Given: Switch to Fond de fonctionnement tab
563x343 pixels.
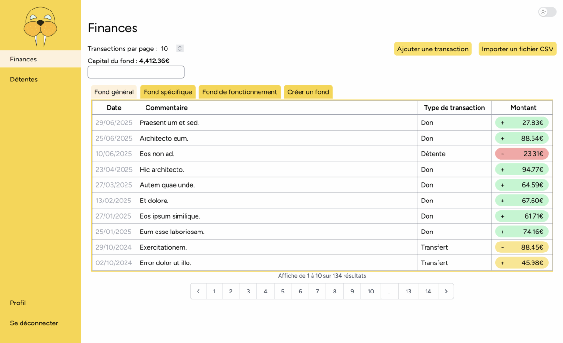Looking at the screenshot, I should click(240, 92).
